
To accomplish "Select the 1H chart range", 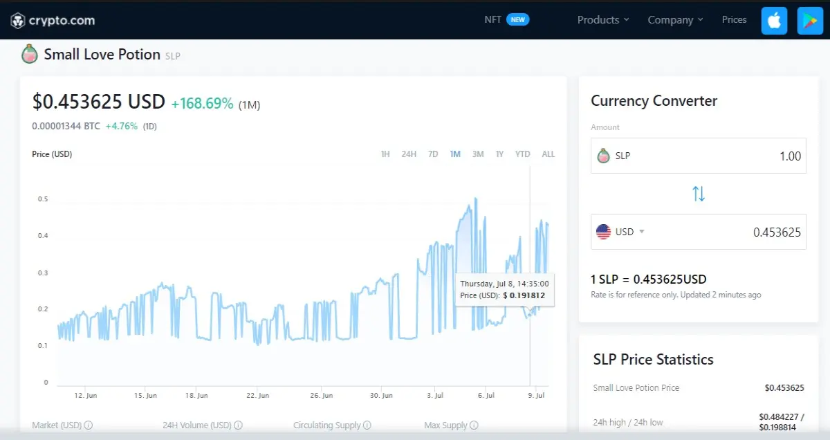I will (385, 154).
